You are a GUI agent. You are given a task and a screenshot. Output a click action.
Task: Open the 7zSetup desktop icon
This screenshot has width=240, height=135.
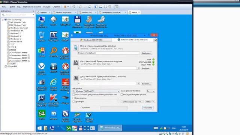[42, 52]
